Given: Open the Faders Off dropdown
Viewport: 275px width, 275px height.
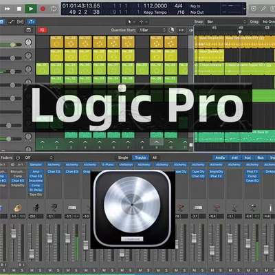Looking at the screenshot, I should [38, 157].
